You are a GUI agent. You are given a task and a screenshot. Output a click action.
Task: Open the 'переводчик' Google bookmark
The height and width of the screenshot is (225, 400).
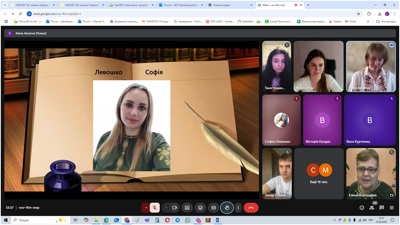(x=188, y=21)
